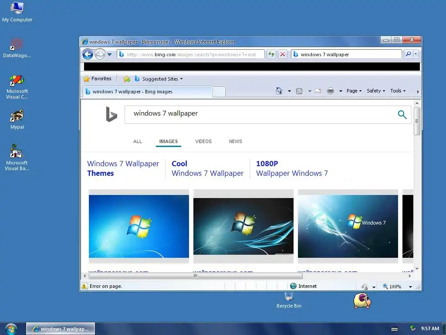
Task: Click the 100% zoom level button
Action: (x=392, y=286)
